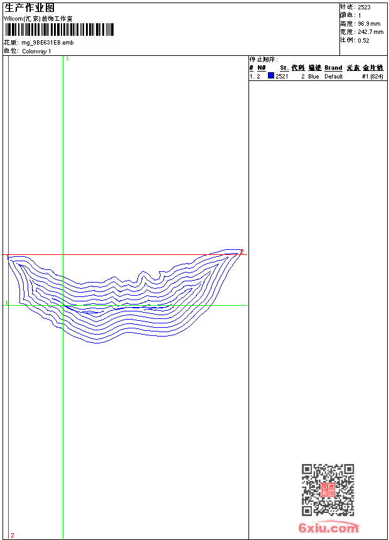
Task: Select the stitch count value 2521 in the row
Action: click(x=282, y=77)
